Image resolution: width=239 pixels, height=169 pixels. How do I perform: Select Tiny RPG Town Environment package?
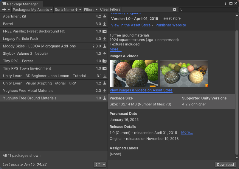click(54, 68)
